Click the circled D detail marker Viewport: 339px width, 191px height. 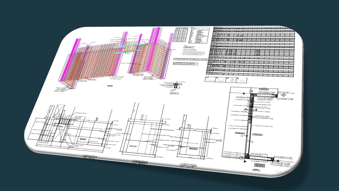tap(171, 93)
